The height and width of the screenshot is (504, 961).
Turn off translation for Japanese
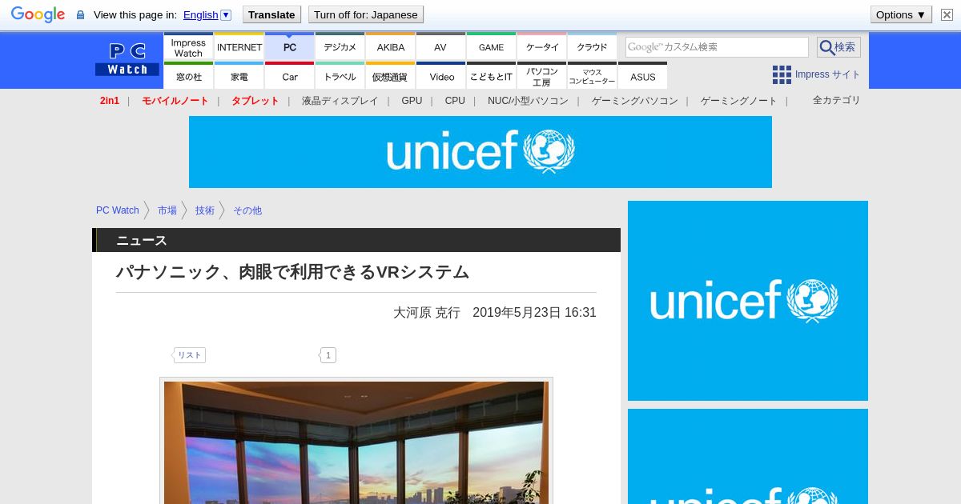[x=365, y=14]
